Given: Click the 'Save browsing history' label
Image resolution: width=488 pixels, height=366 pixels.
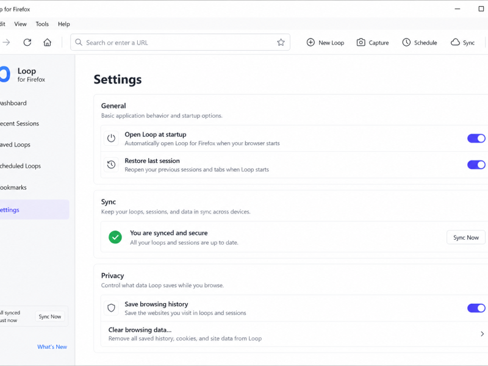Looking at the screenshot, I should click(156, 304).
